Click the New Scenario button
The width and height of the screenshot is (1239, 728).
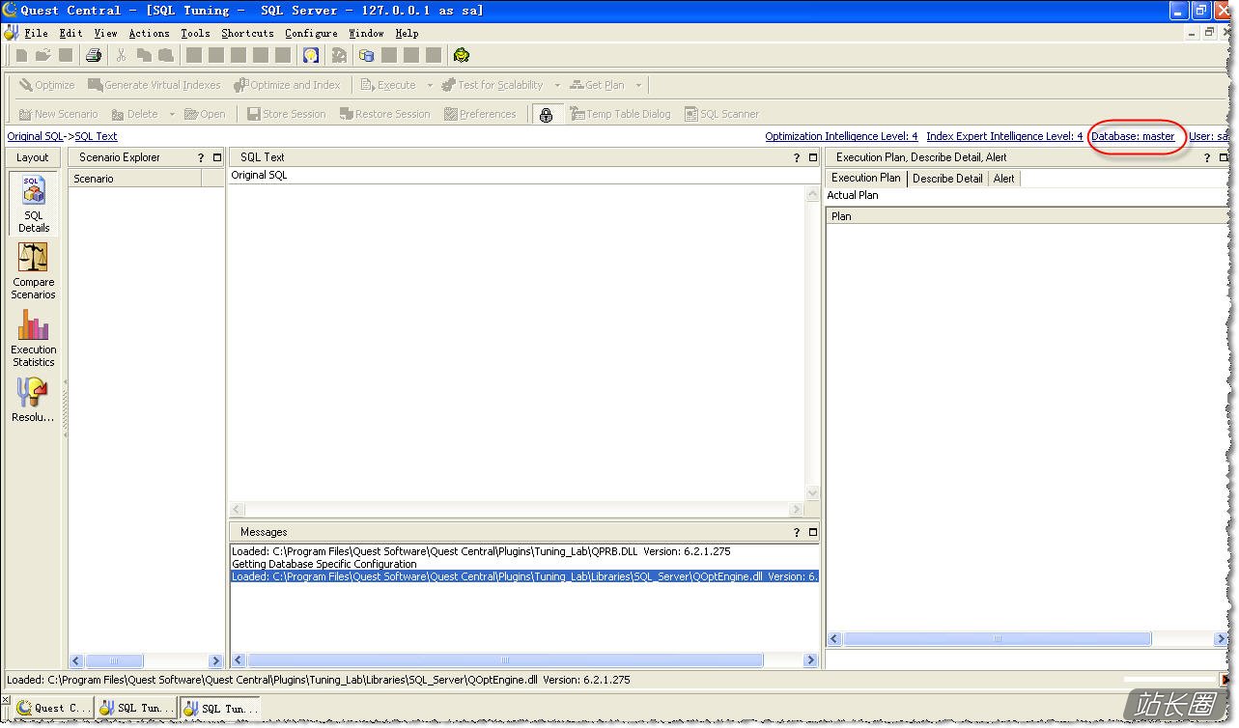pyautogui.click(x=58, y=114)
